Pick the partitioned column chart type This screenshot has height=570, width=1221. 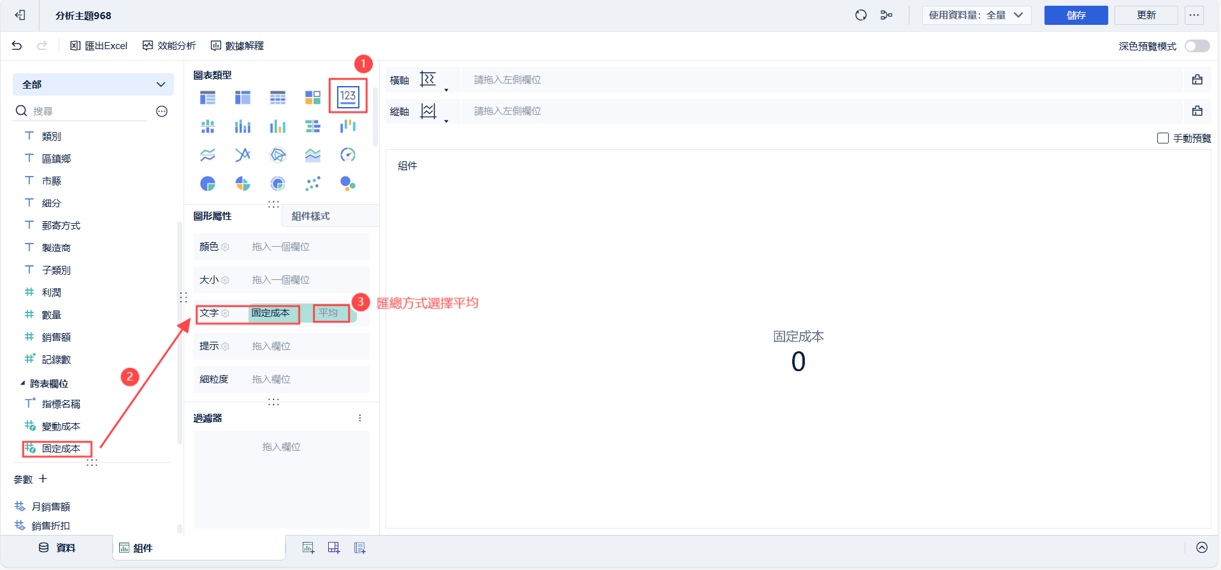(x=208, y=126)
